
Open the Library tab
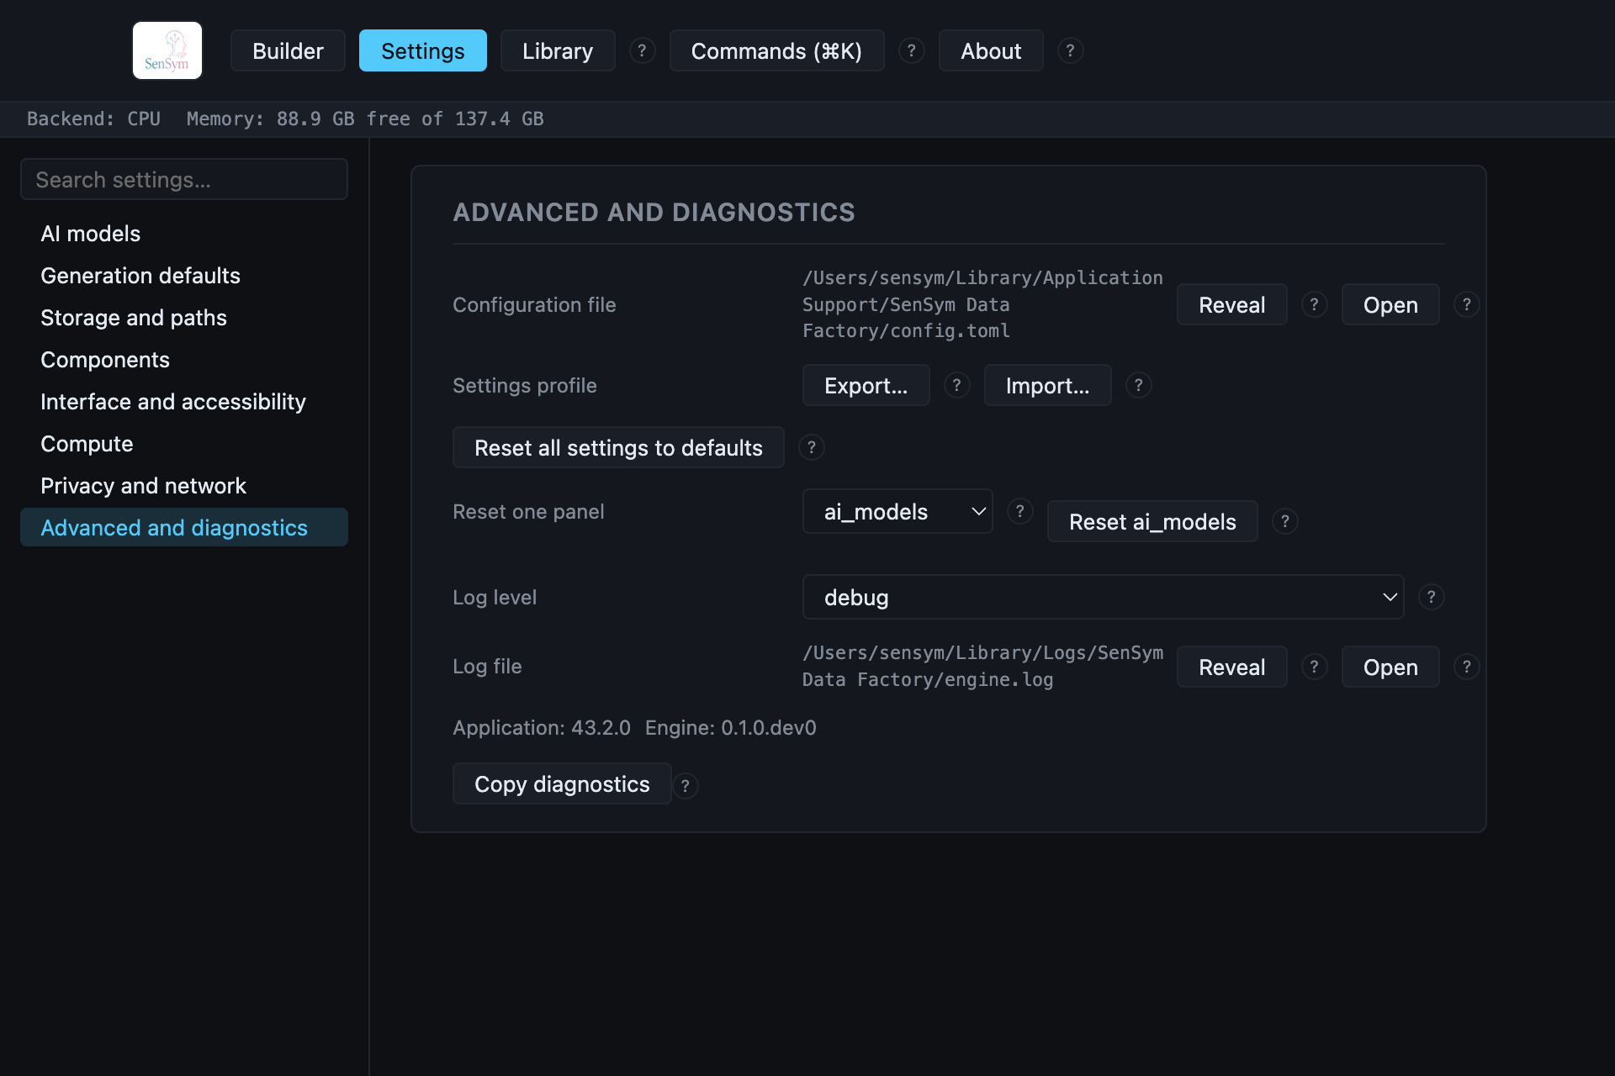pos(558,50)
